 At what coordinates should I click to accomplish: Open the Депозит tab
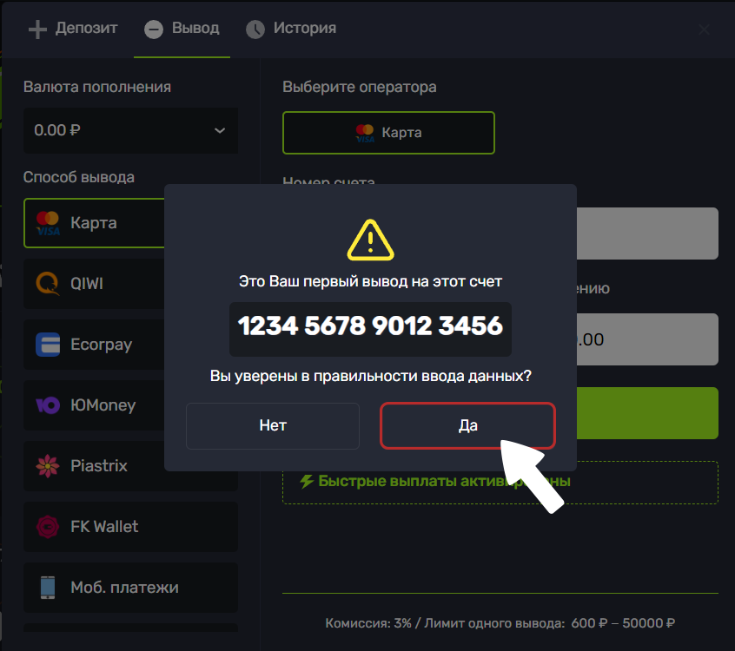coord(74,29)
